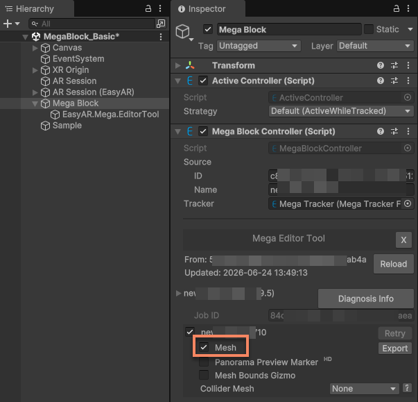Click the GameObject cube icon picker in Inspector
The image size is (418, 402).
point(184,33)
